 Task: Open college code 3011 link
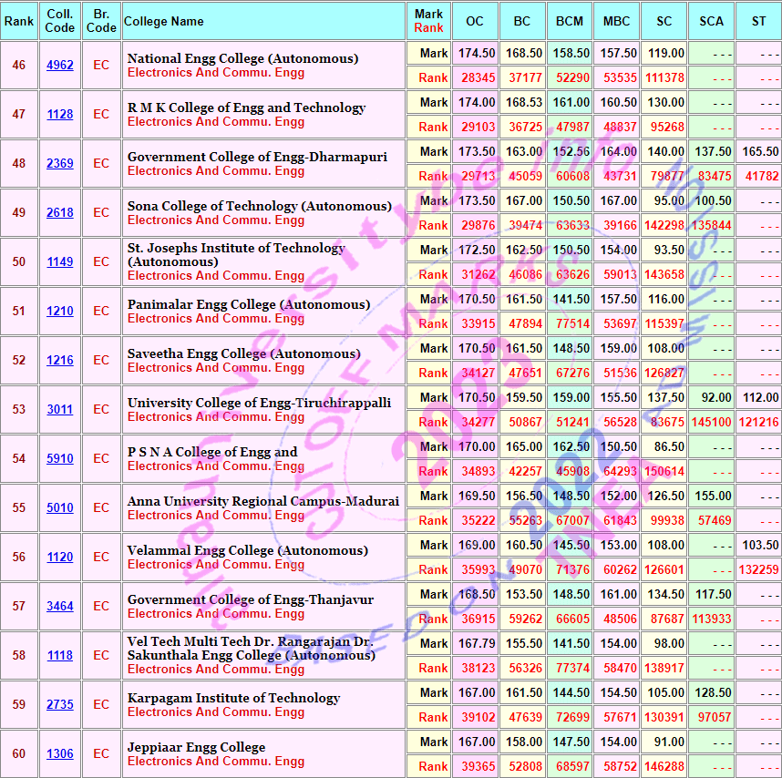click(60, 410)
